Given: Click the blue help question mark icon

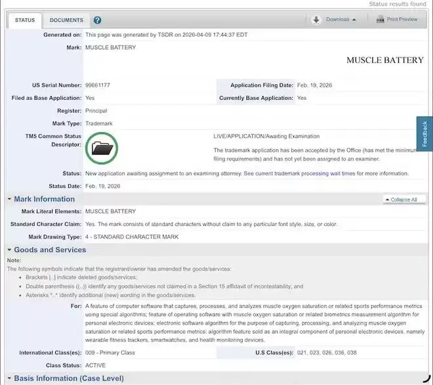Looking at the screenshot, I should (97, 20).
